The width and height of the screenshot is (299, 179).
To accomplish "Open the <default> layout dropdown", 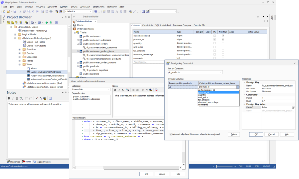I will pos(78,11).
